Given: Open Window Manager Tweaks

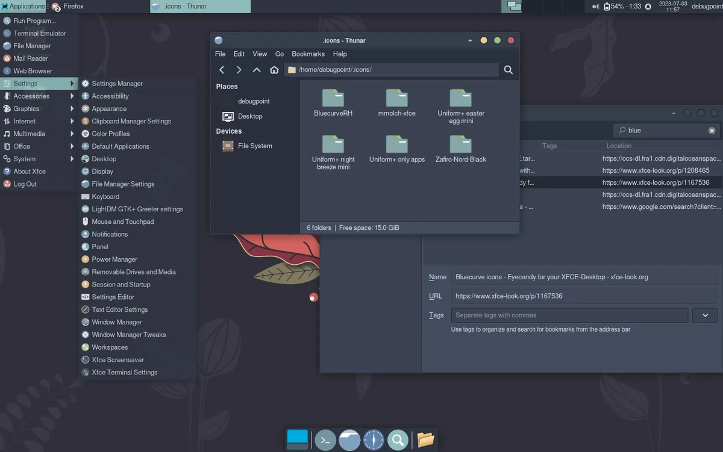Looking at the screenshot, I should pyautogui.click(x=138, y=335).
